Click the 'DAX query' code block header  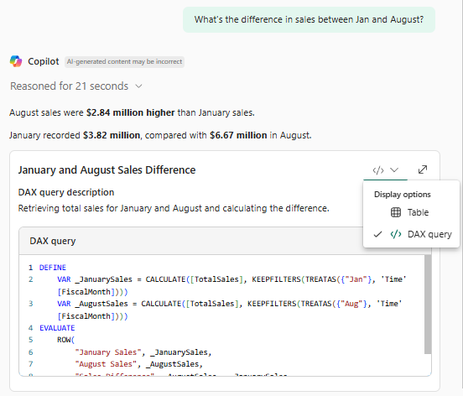tap(53, 241)
